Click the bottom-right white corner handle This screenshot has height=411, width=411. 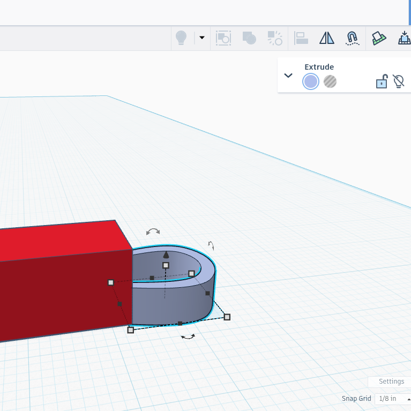pyautogui.click(x=227, y=317)
